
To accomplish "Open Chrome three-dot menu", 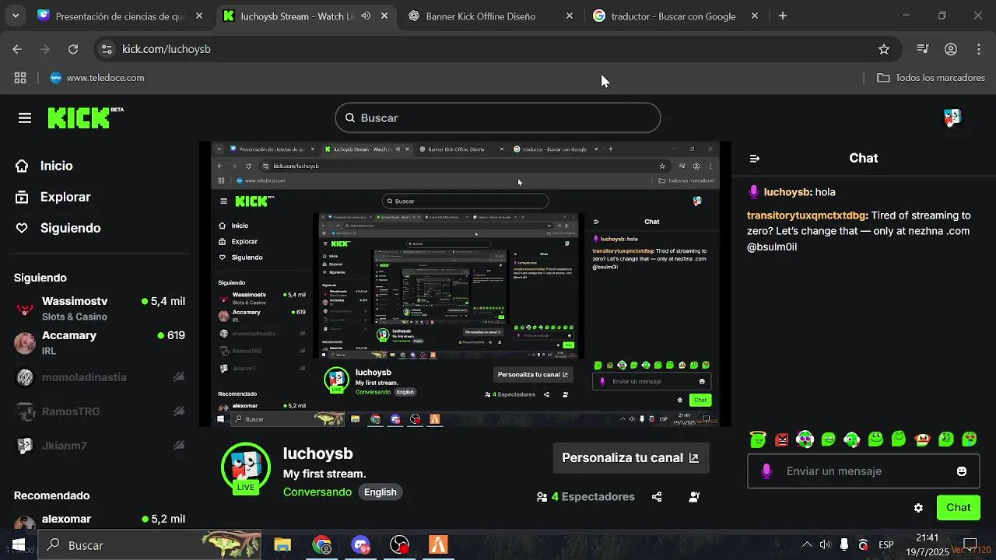I will (x=979, y=49).
